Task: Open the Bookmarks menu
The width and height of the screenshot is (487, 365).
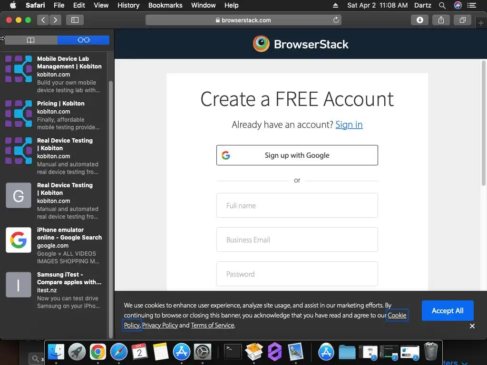Action: (x=165, y=5)
